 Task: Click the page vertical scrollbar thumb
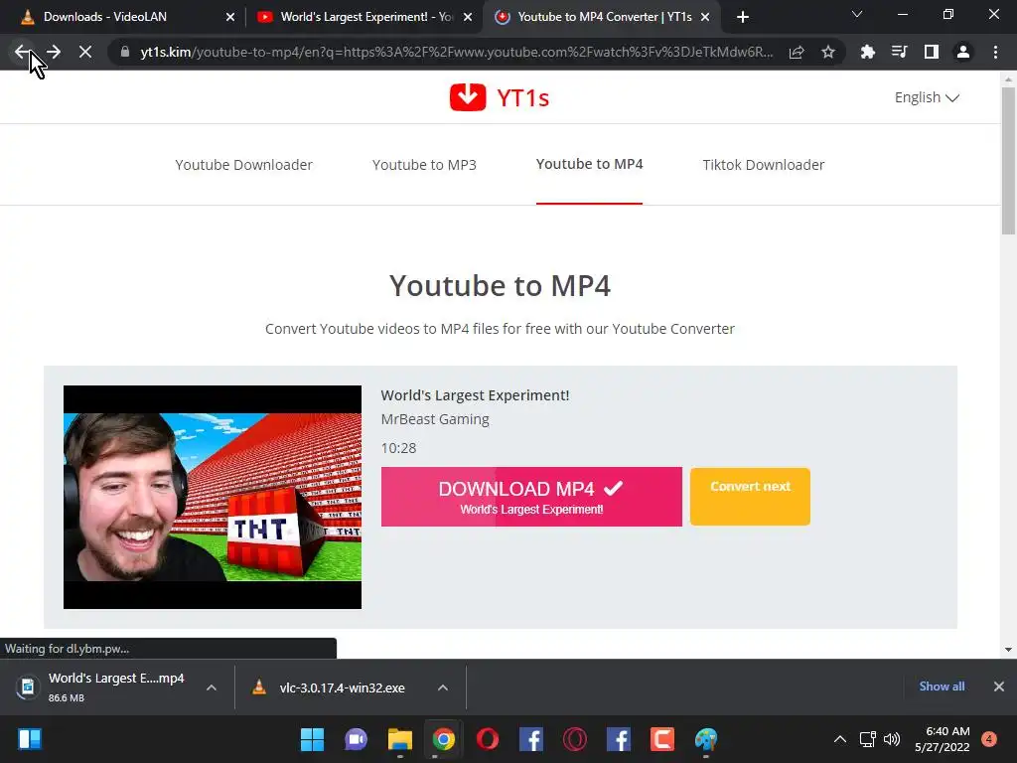point(1008,160)
